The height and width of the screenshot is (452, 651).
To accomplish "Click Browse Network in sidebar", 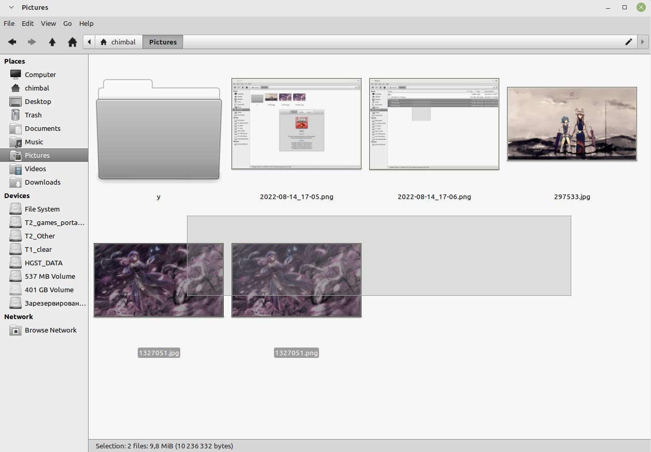I will tap(50, 330).
